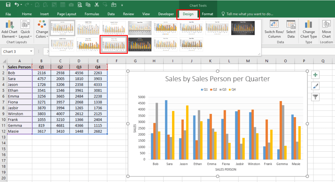Click the Print Preview magnifier icon
Screen dimensions: 335x182
click(80, 5)
